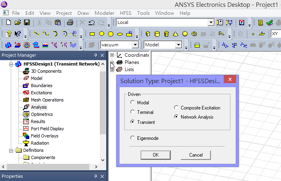Image resolution: width=281 pixels, height=181 pixels.
Task: Collapse the Definitions folder node
Action: (x=11, y=151)
